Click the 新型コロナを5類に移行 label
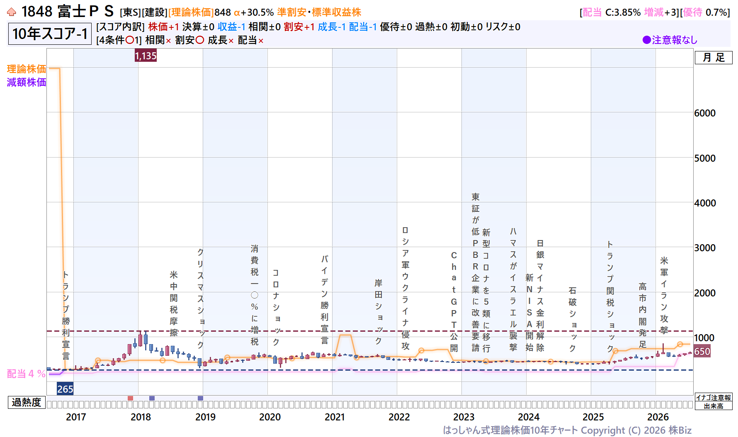 486,290
